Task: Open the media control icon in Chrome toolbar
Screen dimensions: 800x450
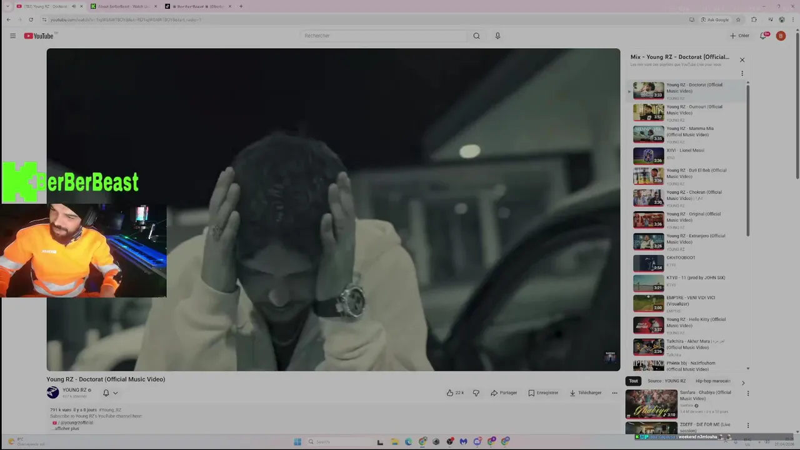Action: (770, 19)
